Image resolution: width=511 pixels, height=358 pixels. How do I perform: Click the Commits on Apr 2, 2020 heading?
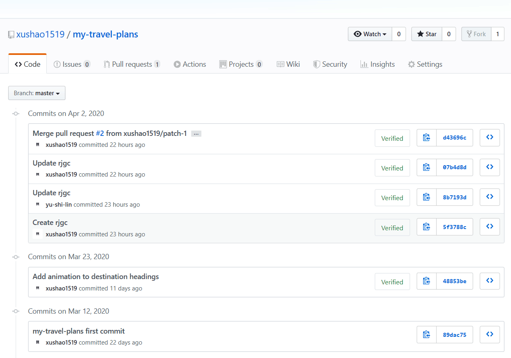[x=66, y=114]
